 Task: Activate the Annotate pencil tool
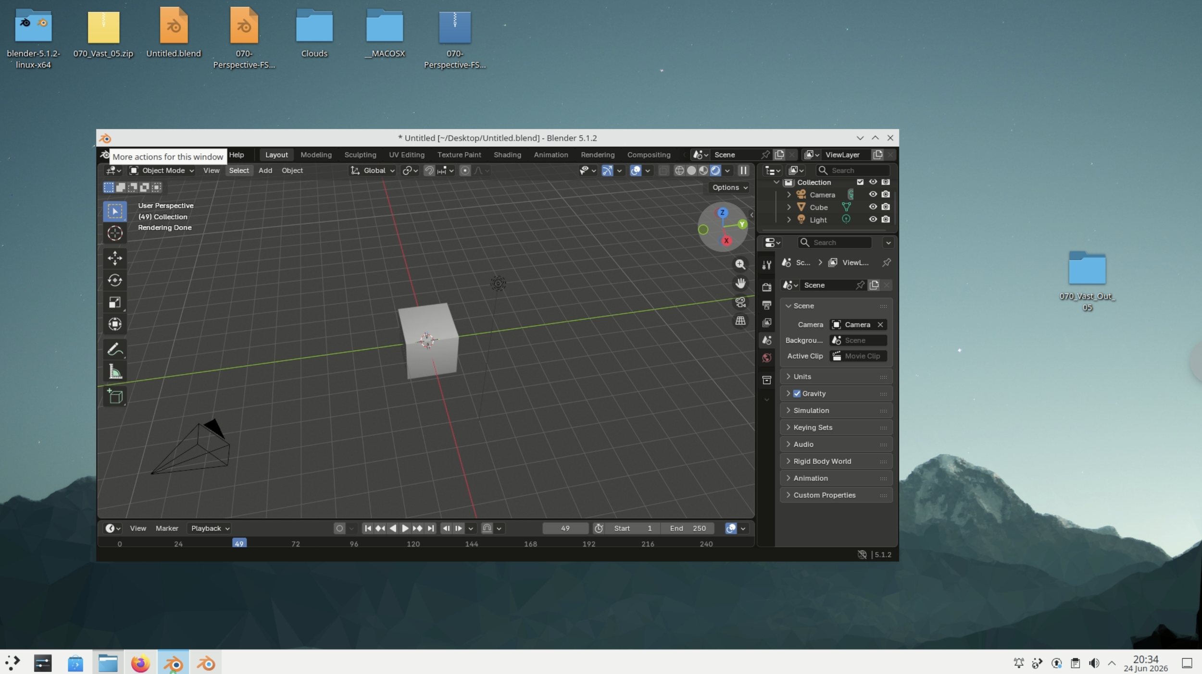tap(114, 349)
